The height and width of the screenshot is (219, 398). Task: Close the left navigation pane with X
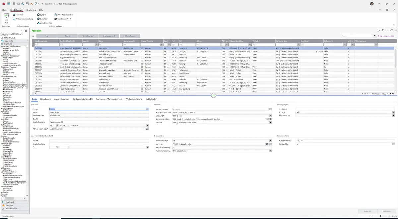point(26,31)
